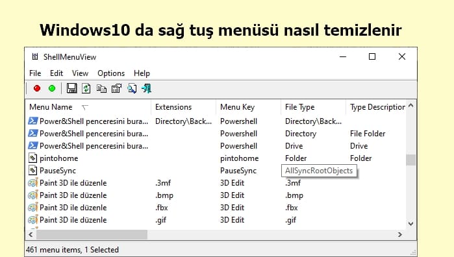This screenshot has height=257, width=454.
Task: Close the ShellMenuView window
Action: pyautogui.click(x=402, y=56)
